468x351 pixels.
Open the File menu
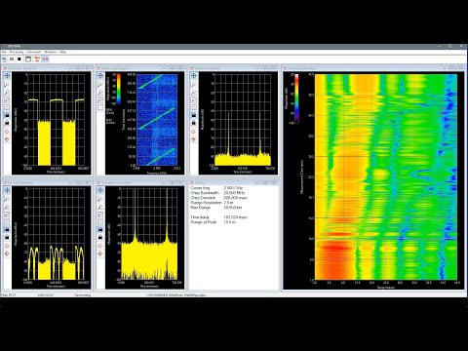click(4, 52)
